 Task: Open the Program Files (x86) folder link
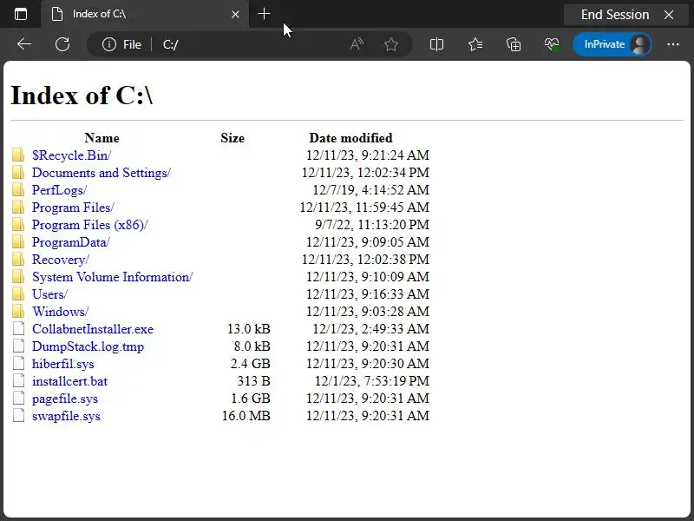(x=89, y=225)
